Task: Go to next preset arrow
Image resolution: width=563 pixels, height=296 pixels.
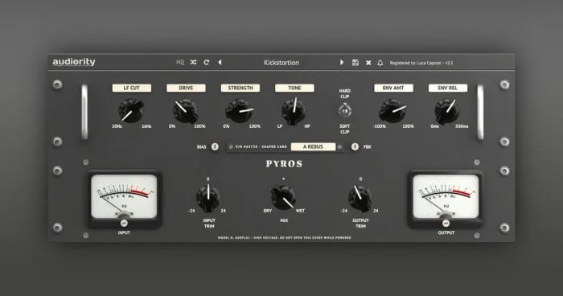Action: point(342,62)
